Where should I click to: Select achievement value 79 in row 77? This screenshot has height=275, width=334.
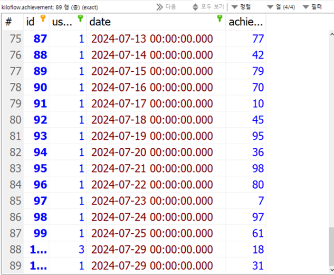point(245,71)
